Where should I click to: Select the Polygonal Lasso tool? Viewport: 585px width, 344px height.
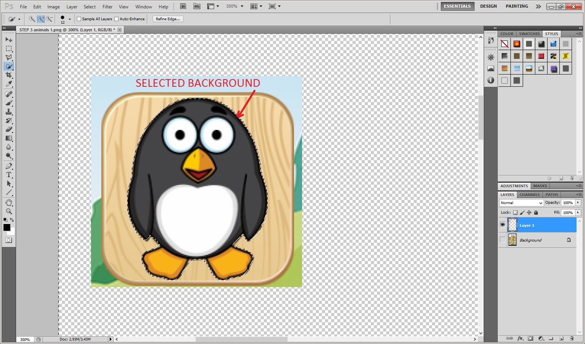pos(9,57)
